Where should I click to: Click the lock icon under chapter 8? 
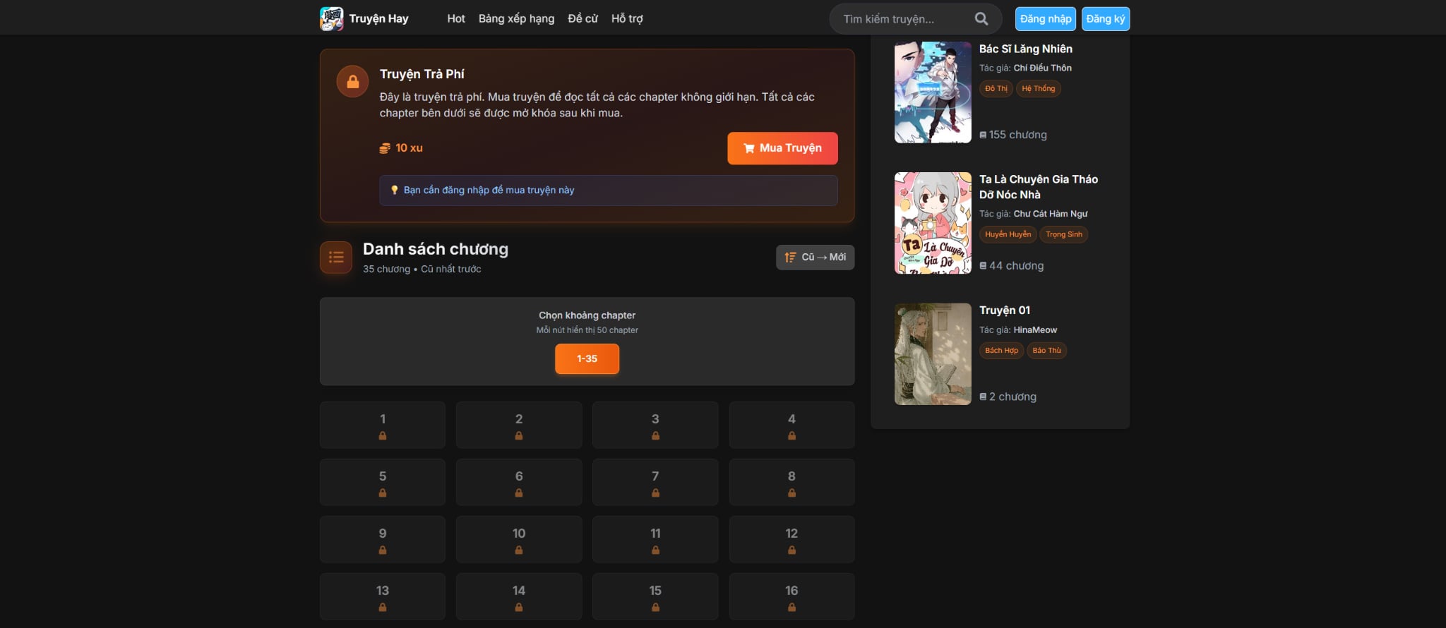(x=791, y=493)
